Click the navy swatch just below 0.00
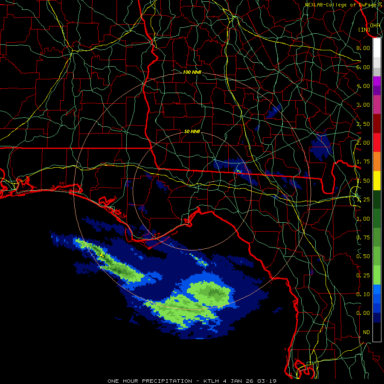Screen dimensions: 384x384 (x=377, y=318)
